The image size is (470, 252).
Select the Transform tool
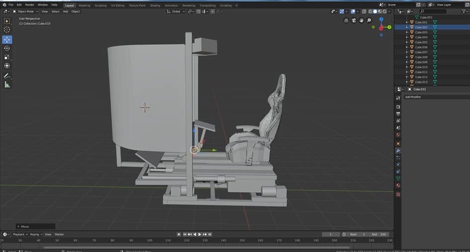(x=7, y=66)
